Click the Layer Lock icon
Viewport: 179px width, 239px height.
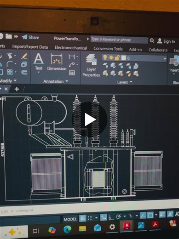click(x=128, y=66)
